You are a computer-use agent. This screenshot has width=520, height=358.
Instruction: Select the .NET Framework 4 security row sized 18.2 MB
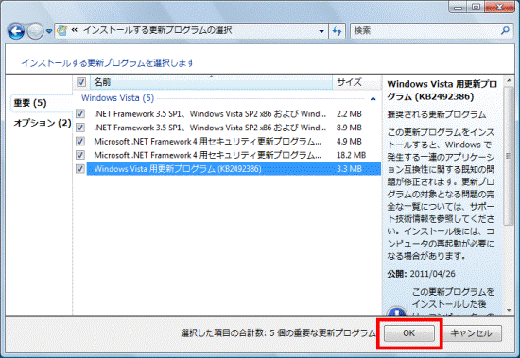point(234,155)
